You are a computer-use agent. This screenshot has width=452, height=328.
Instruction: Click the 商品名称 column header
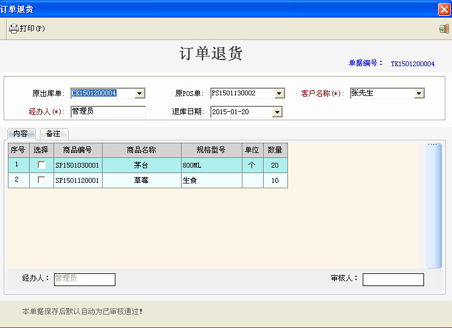coord(142,150)
